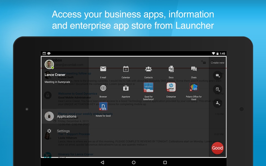Open the Contacts launcher icon
266x166 pixels.
pyautogui.click(x=149, y=69)
